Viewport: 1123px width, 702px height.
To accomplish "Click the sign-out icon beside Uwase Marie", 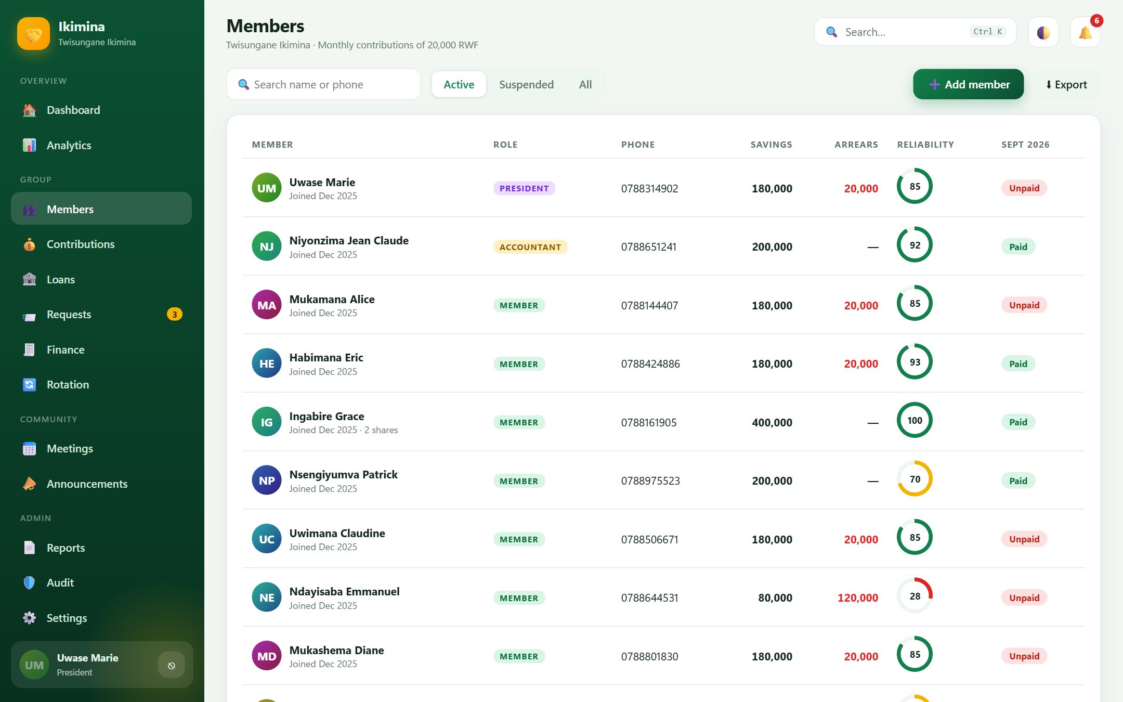I will [x=171, y=665].
